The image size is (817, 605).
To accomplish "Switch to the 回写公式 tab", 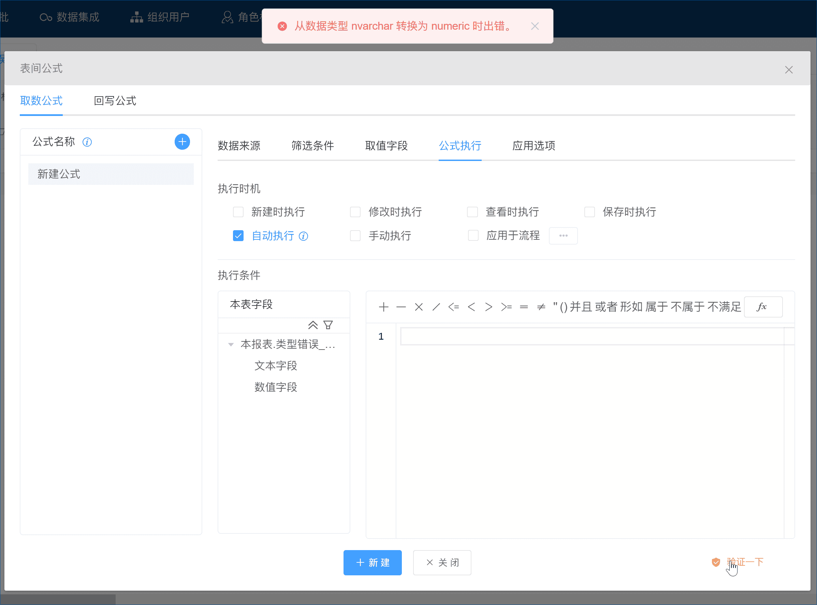I will 115,101.
